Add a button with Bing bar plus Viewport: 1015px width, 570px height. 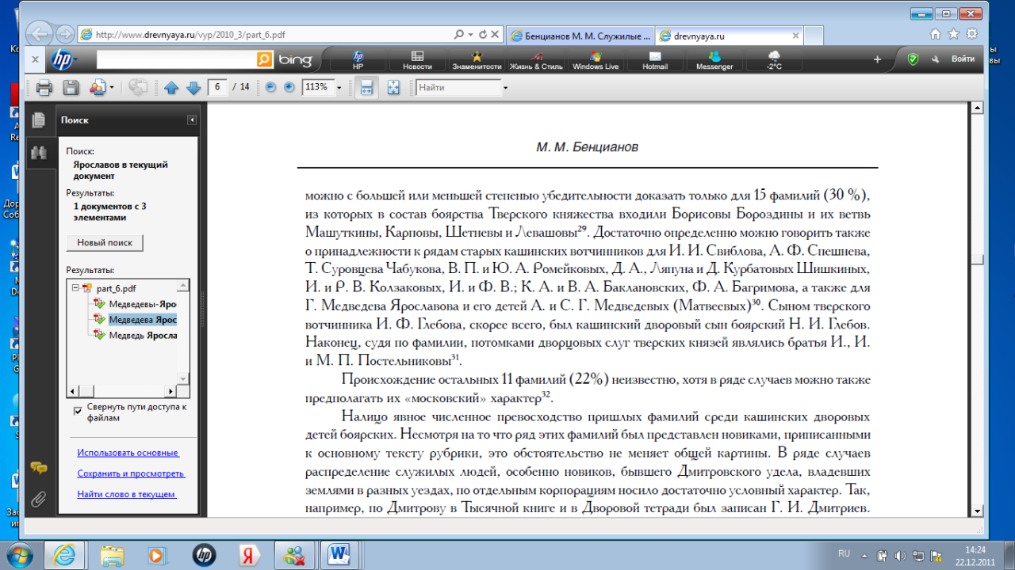coord(877,59)
